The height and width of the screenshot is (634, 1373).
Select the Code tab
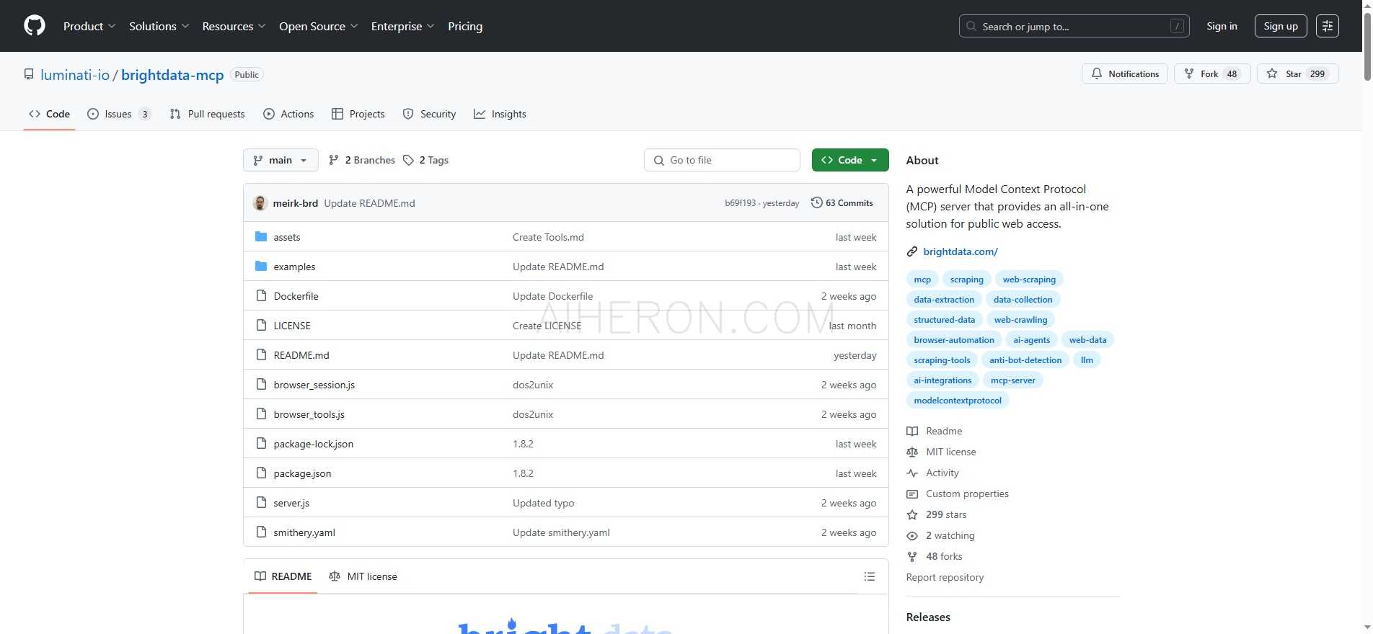(49, 114)
